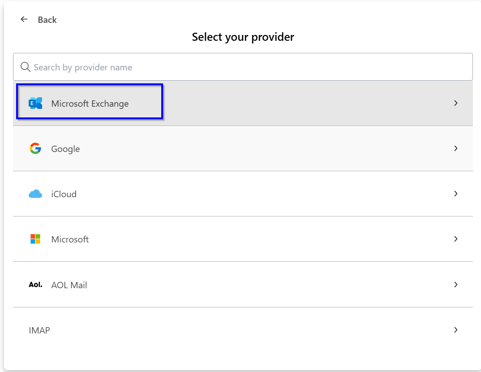Click the back arrow icon
The height and width of the screenshot is (372, 481).
pyautogui.click(x=24, y=19)
